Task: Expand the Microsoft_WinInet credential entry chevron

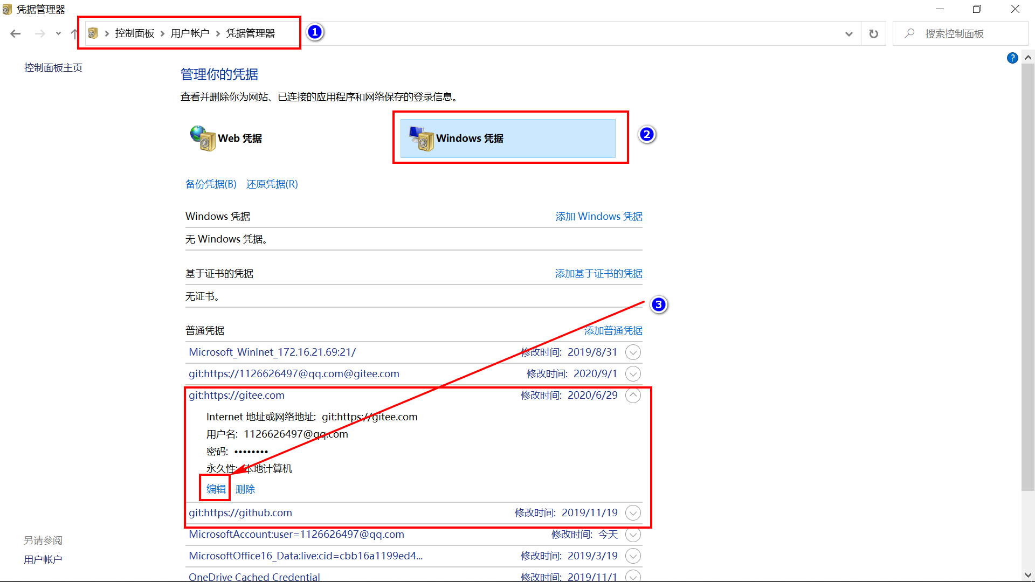Action: pyautogui.click(x=633, y=352)
